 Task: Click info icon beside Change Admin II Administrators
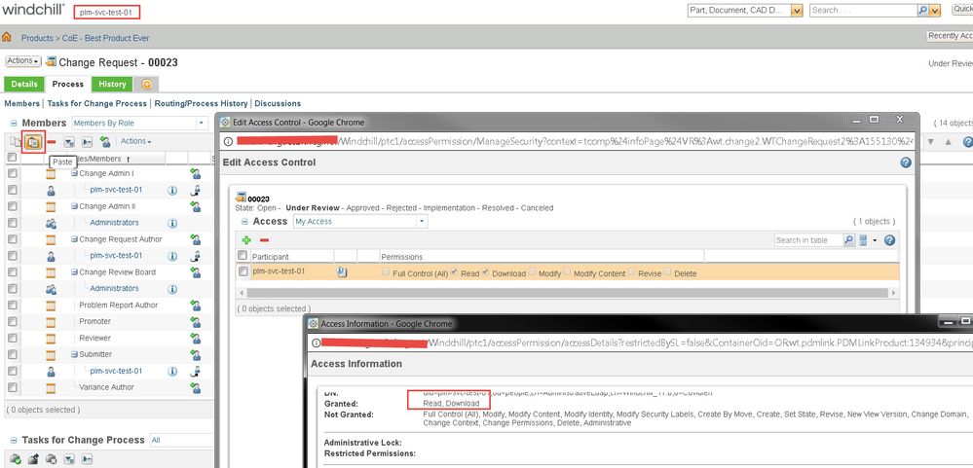[x=172, y=223]
